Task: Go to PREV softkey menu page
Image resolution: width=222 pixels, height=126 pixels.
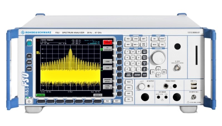Action: point(107,101)
